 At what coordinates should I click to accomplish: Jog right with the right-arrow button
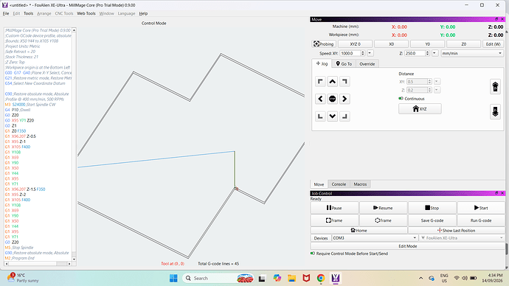click(344, 99)
